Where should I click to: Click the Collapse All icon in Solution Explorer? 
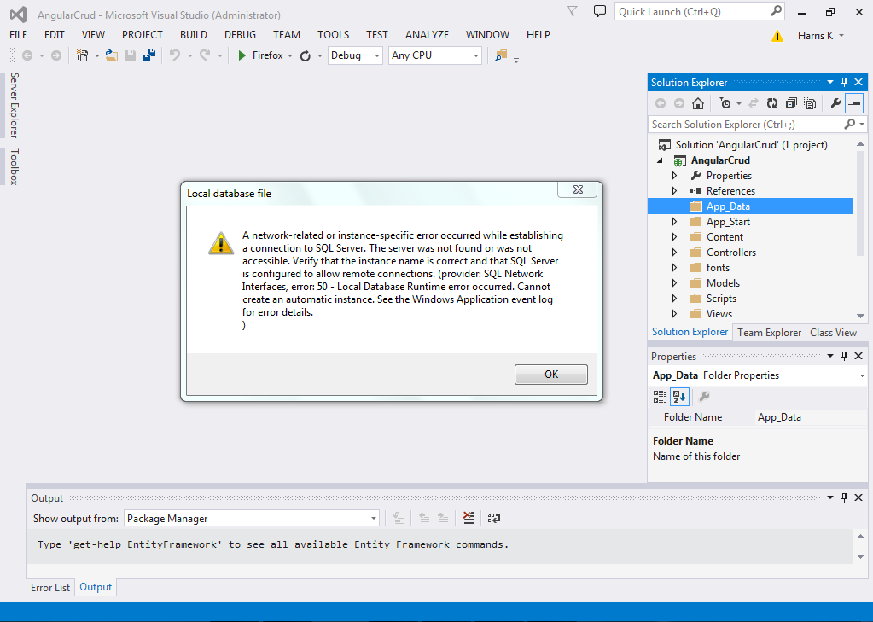click(789, 102)
